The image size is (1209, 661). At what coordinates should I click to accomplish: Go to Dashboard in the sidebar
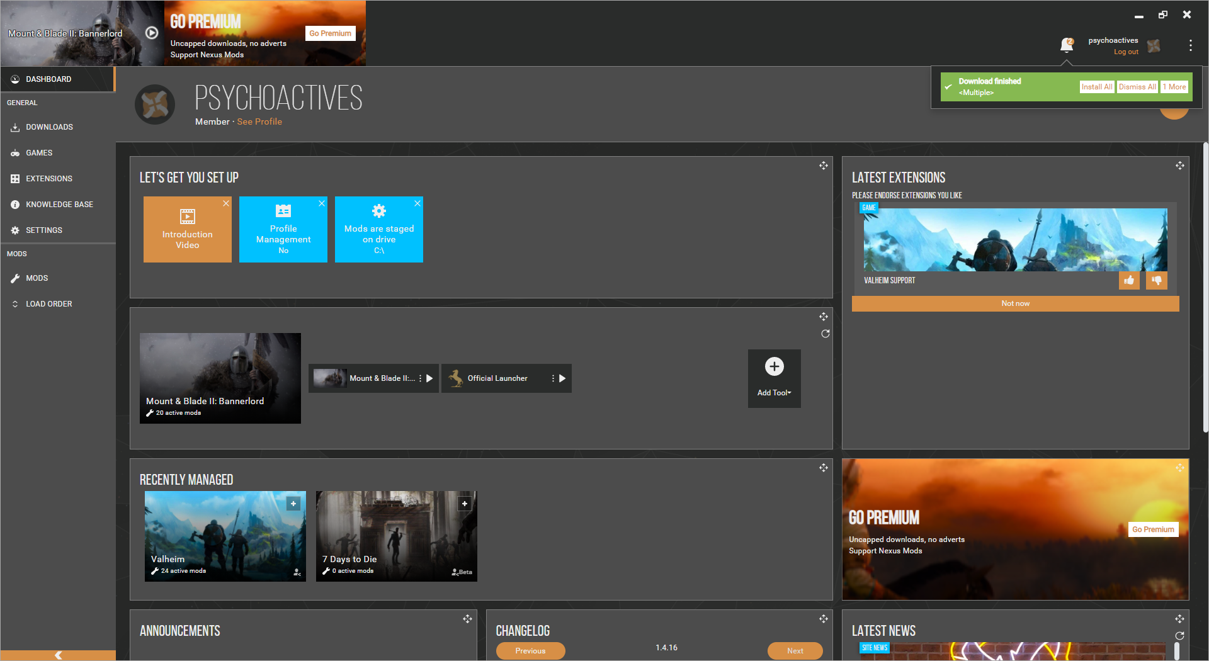coord(58,79)
